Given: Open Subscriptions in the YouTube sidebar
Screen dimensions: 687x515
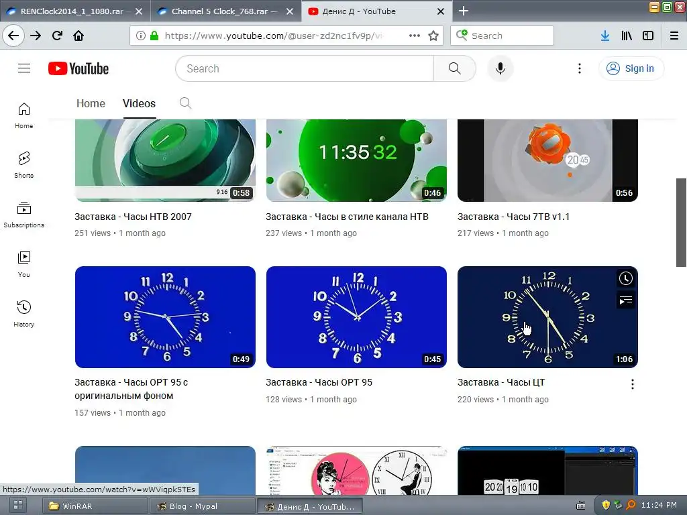Looking at the screenshot, I should 24,215.
